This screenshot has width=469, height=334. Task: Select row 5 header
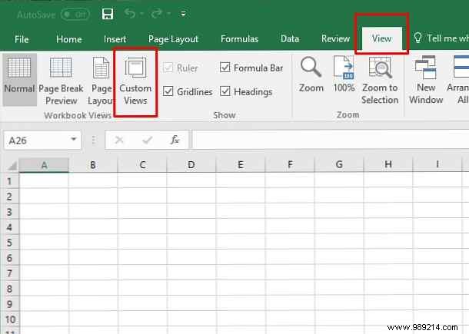pyautogui.click(x=9, y=243)
